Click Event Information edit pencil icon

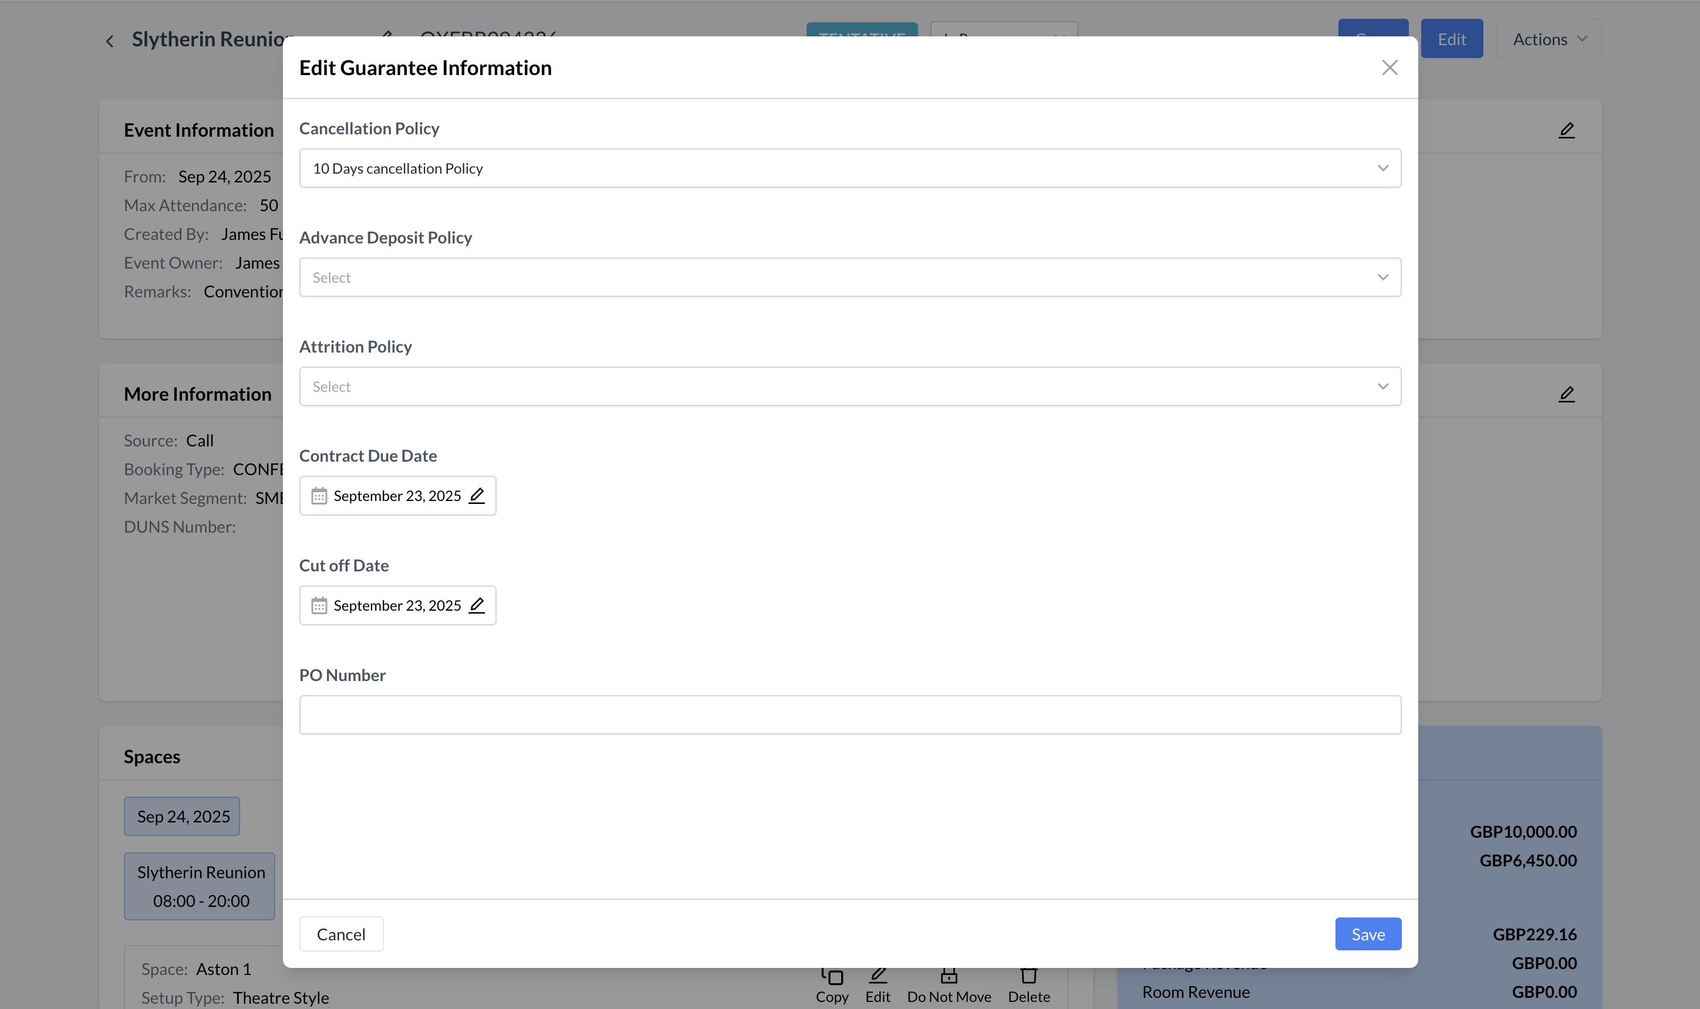[1567, 130]
